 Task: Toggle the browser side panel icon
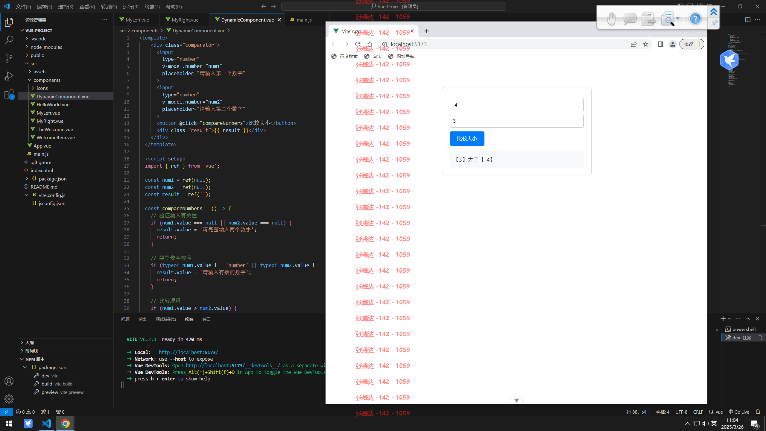point(660,44)
